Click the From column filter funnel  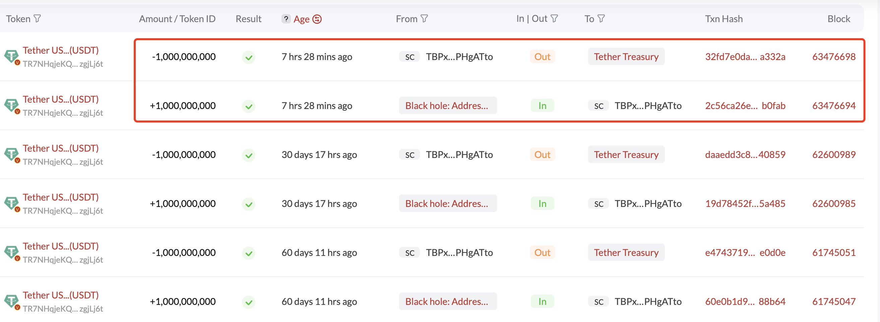click(x=424, y=18)
